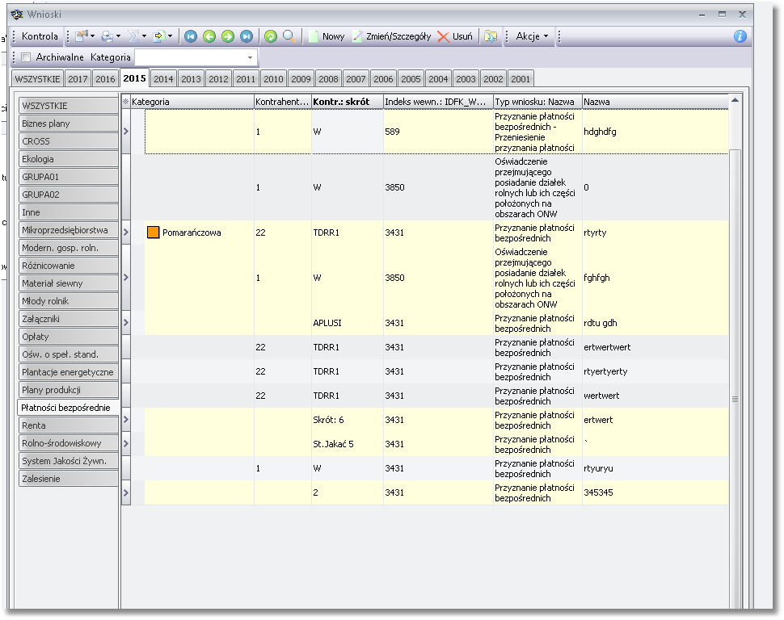This screenshot has height=620, width=784.
Task: Open the dropdown arrow next to printer icon
Action: pyautogui.click(x=119, y=36)
